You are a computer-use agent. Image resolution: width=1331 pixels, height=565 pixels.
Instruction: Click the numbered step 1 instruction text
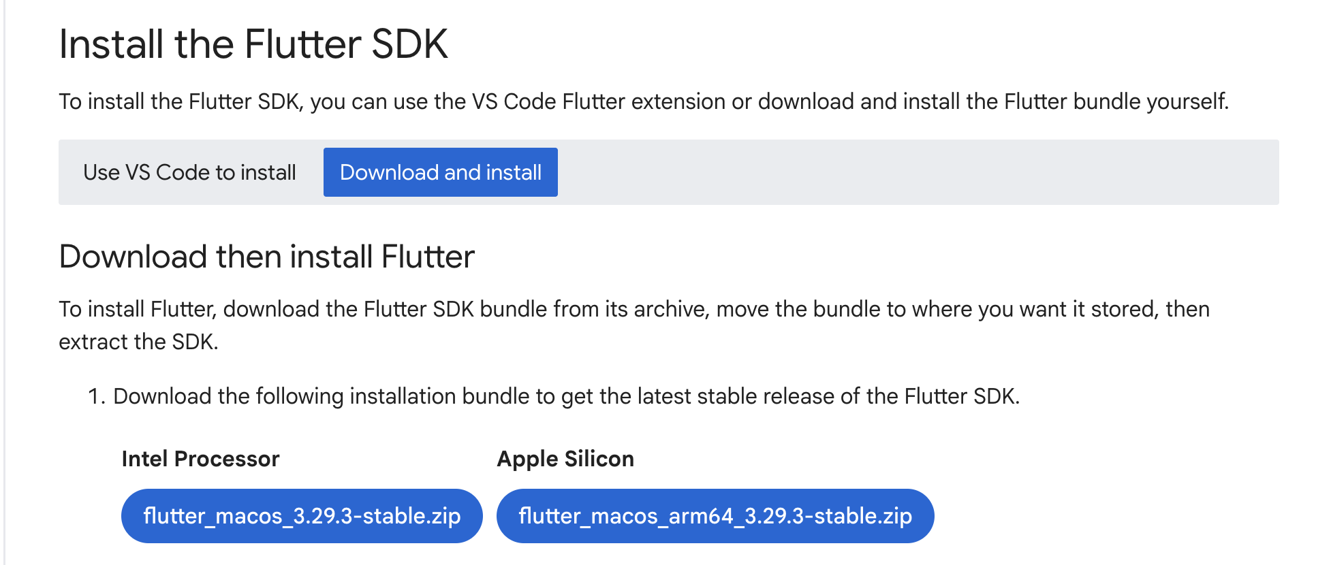click(x=565, y=395)
